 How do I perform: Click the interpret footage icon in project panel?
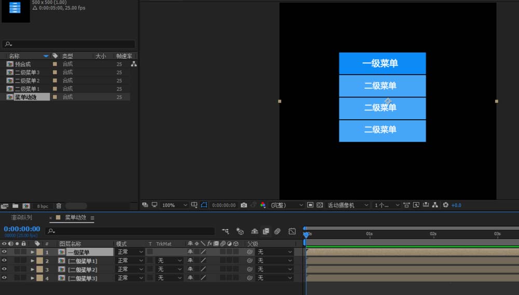(4, 206)
